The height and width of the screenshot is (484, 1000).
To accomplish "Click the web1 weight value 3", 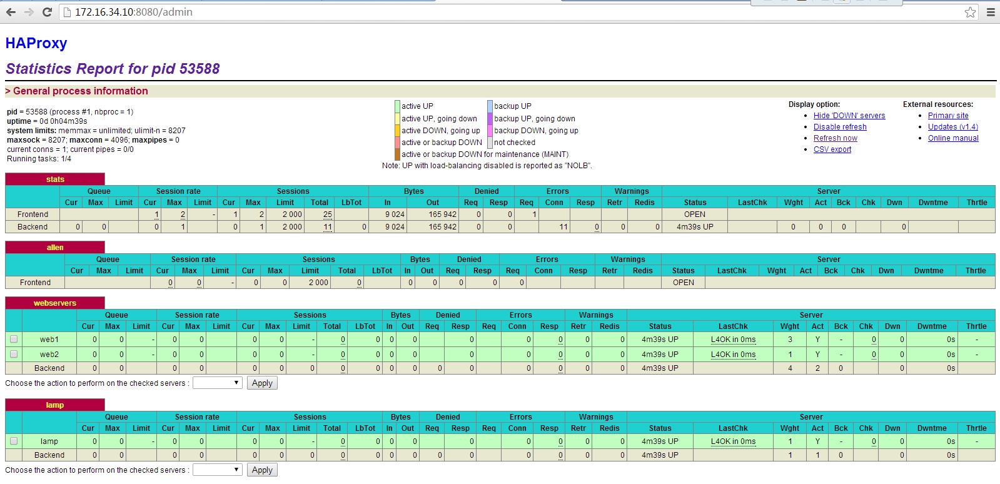I will point(790,340).
